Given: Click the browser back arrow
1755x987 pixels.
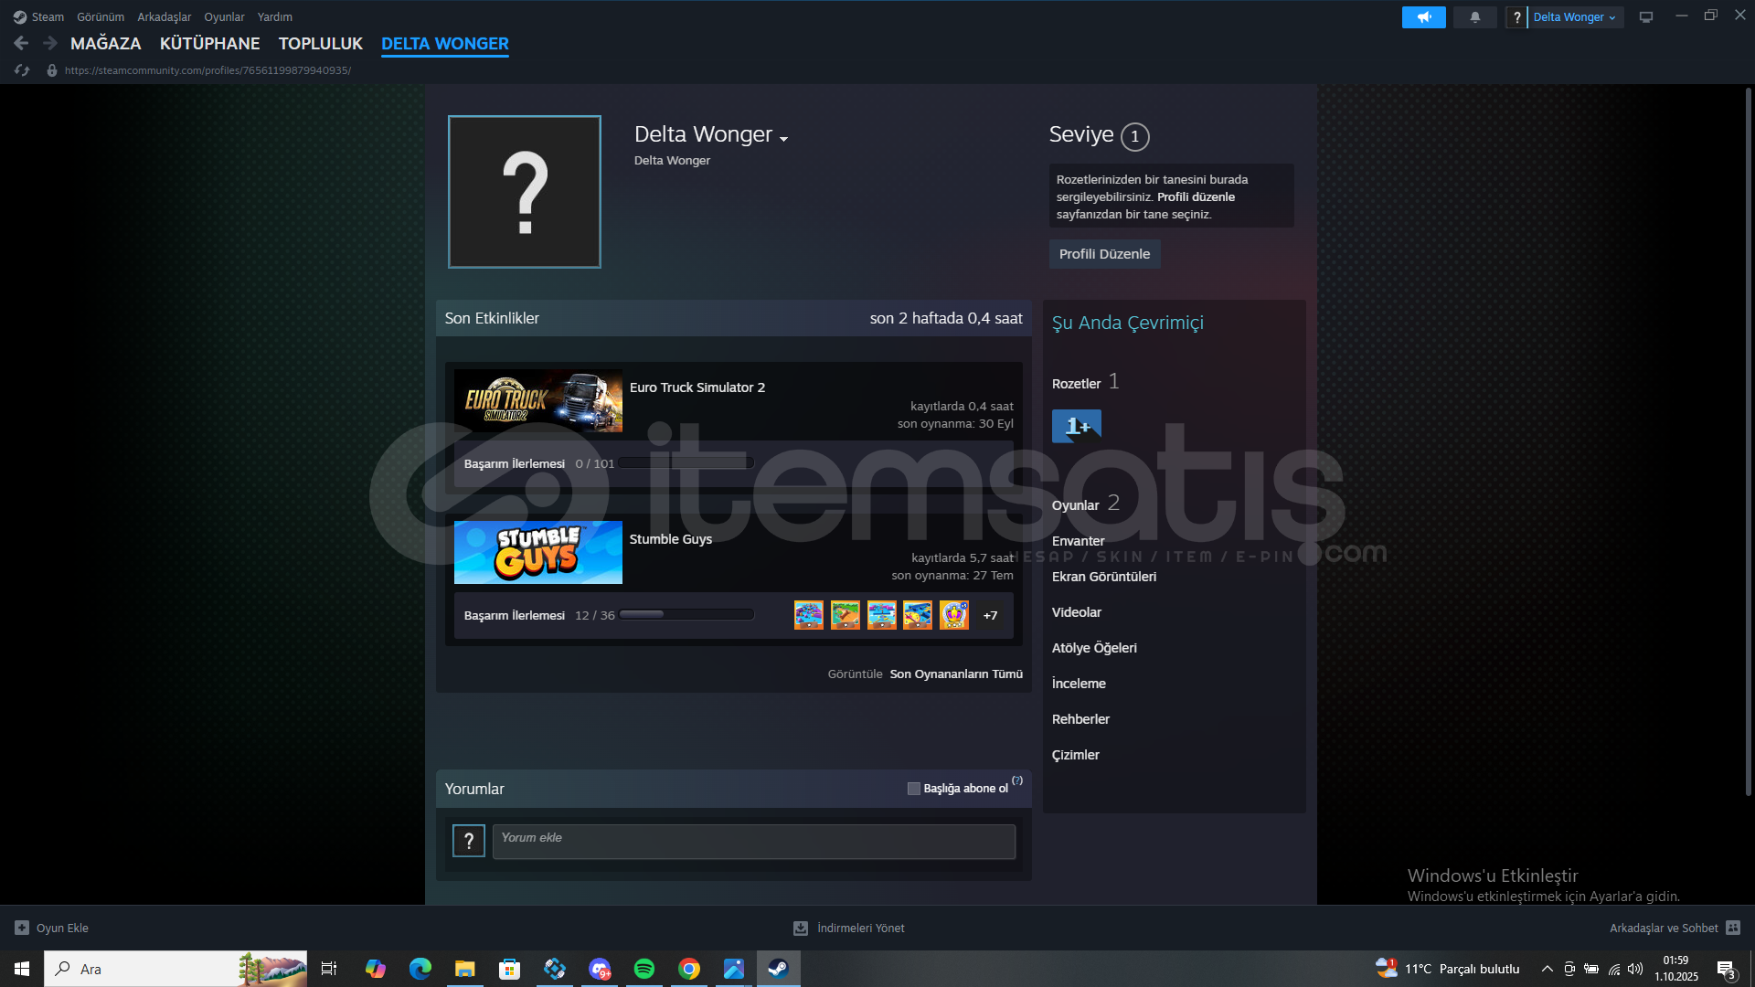Looking at the screenshot, I should [x=21, y=43].
